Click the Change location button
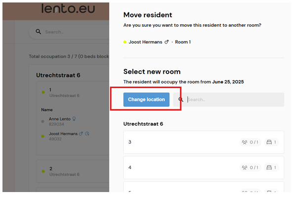Screen dimensions: 295x197 (147, 99)
